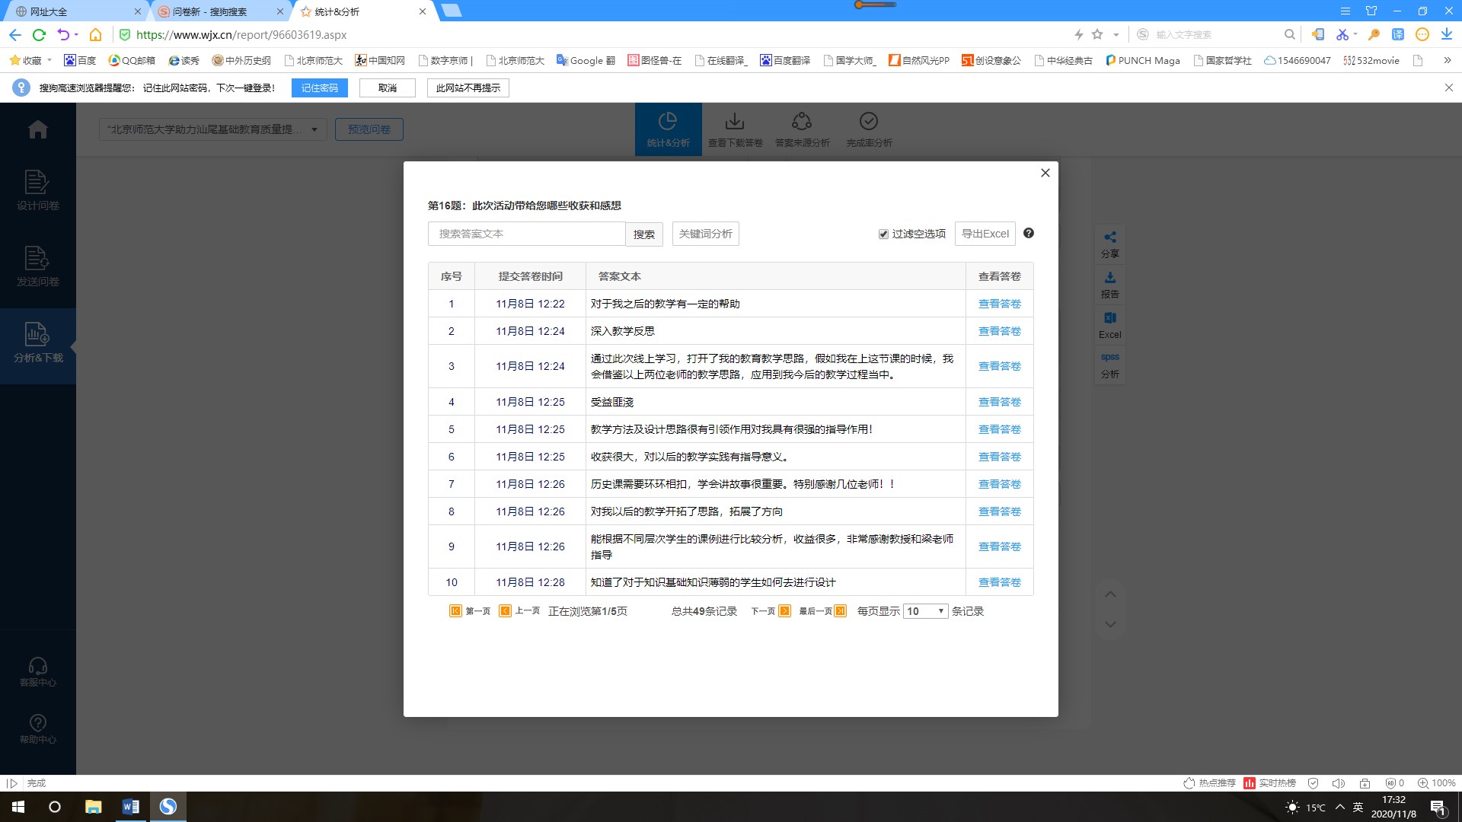
Task: Click the page down chevron
Action: click(1110, 624)
